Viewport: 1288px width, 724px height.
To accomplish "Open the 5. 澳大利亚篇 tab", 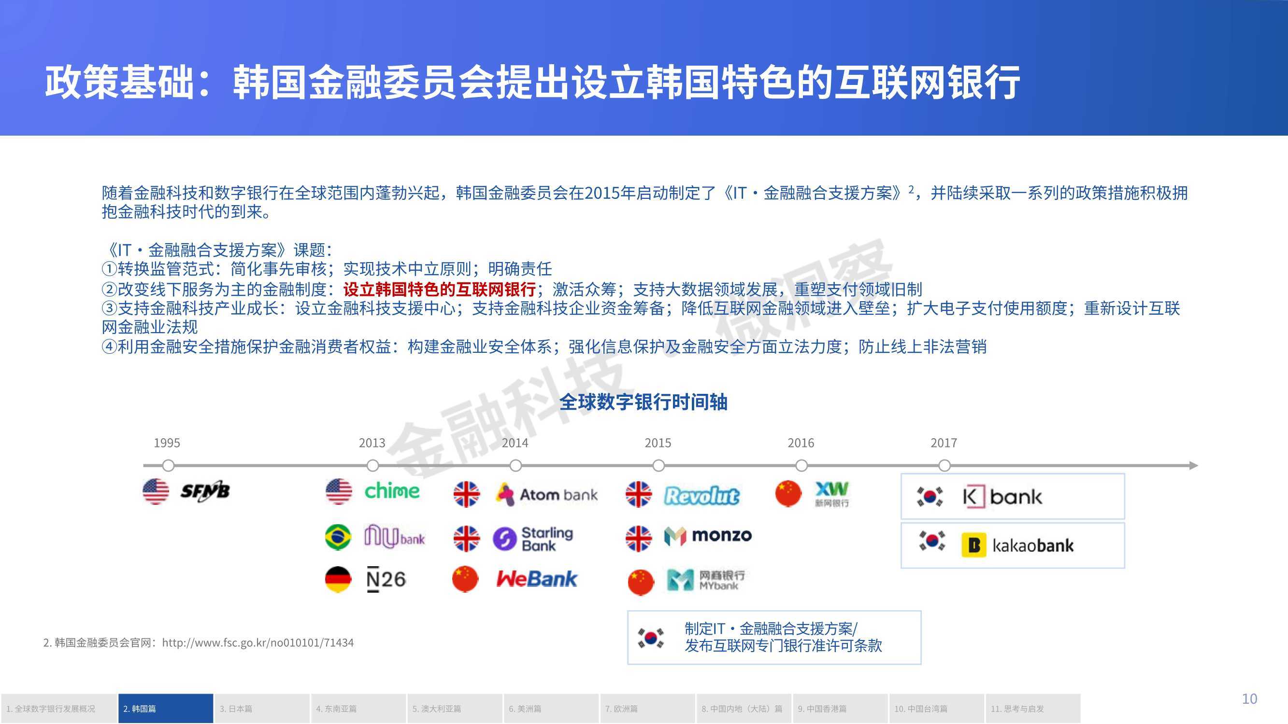I will click(455, 709).
